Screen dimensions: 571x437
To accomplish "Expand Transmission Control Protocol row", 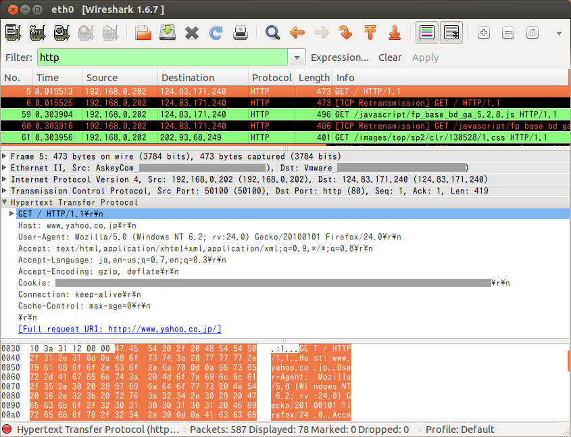I will pyautogui.click(x=4, y=191).
